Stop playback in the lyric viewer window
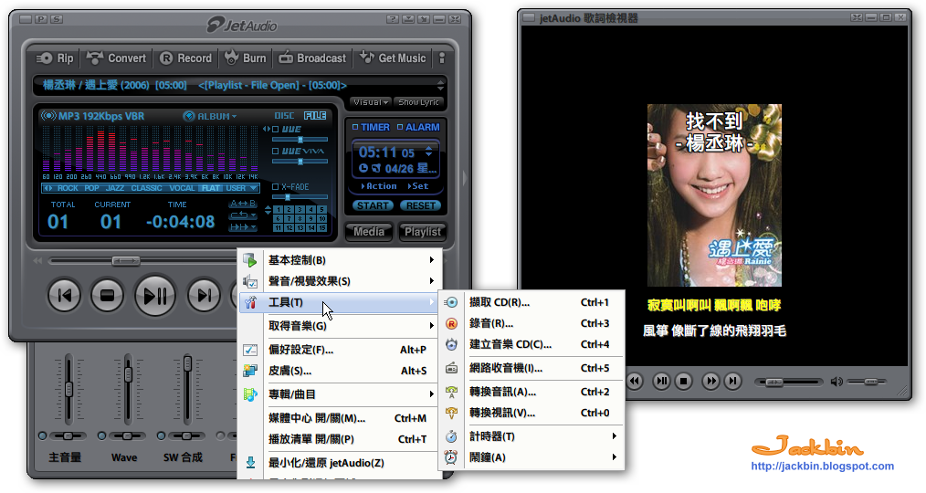 point(683,381)
